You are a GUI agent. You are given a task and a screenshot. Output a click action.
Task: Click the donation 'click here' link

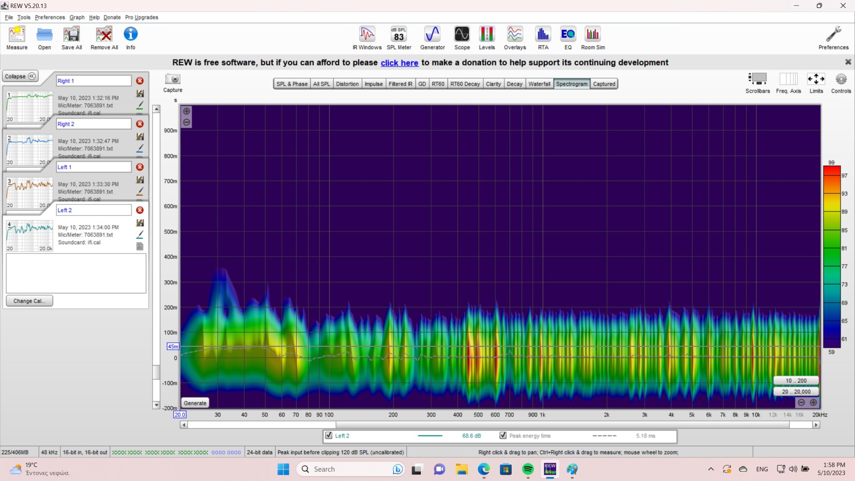pos(399,63)
